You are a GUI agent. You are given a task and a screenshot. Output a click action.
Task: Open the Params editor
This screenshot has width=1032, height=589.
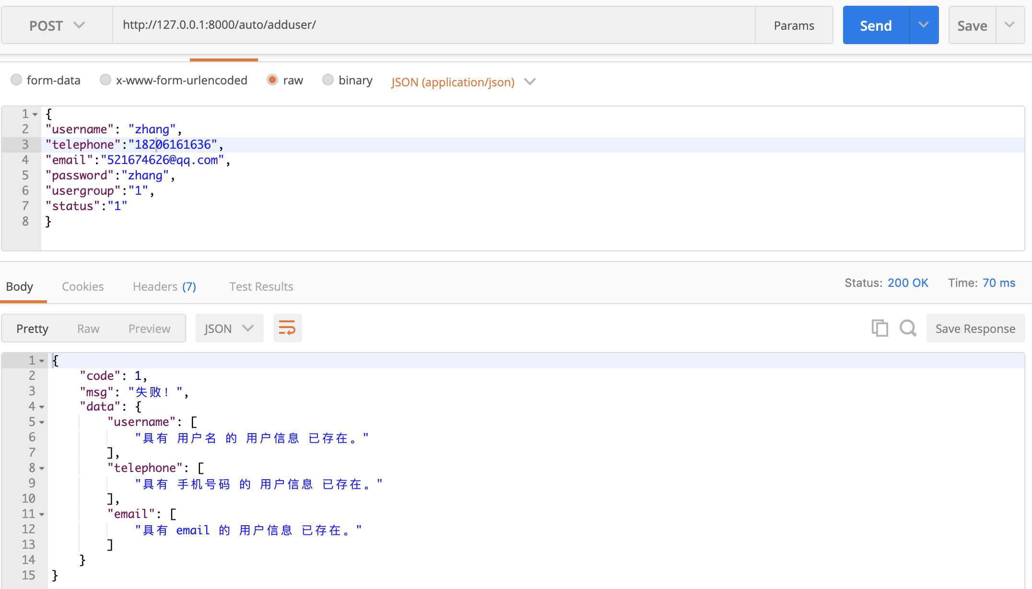[x=794, y=25]
